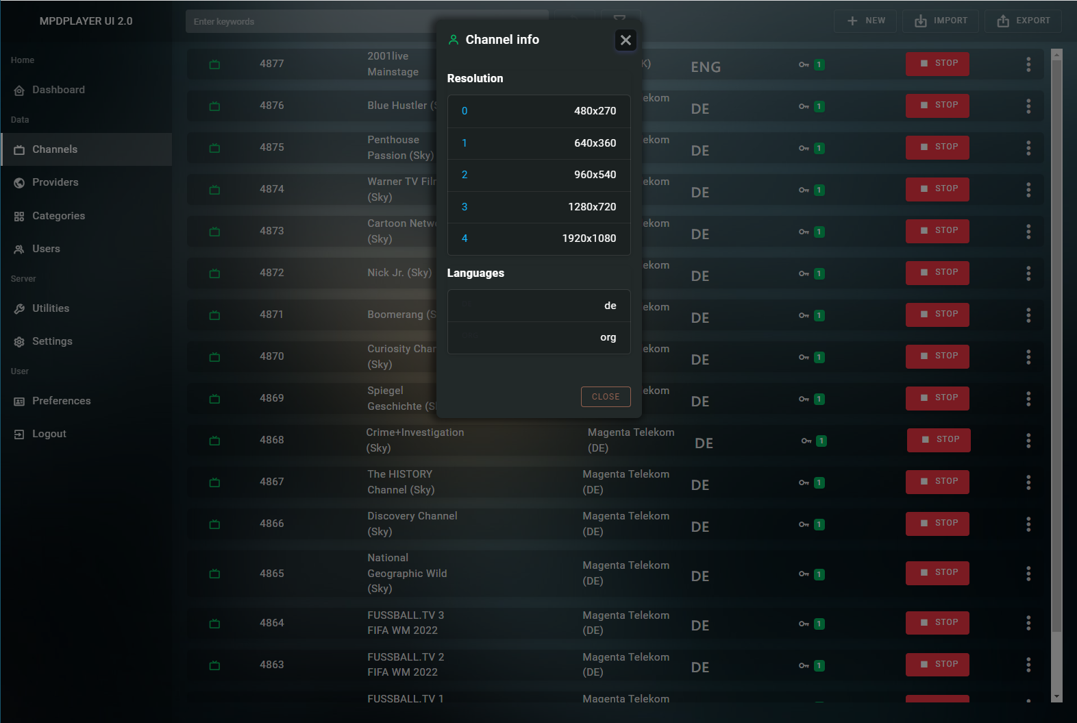1077x723 pixels.
Task: Select the 480x270 resolution entry
Action: [538, 111]
